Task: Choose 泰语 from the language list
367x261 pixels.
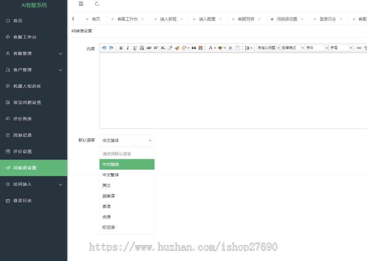Action: [x=127, y=206]
